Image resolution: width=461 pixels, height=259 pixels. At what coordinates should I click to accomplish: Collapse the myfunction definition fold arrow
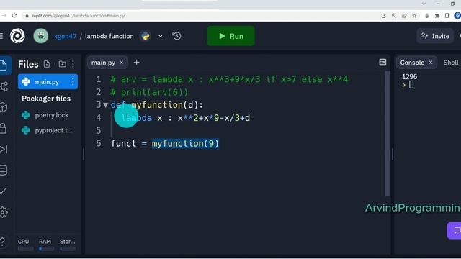tap(106, 105)
